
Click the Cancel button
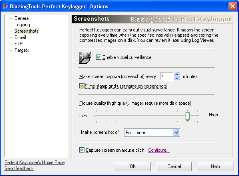tap(174, 166)
